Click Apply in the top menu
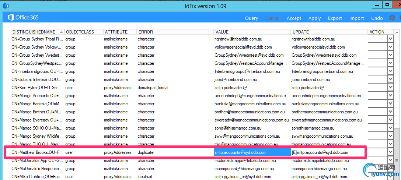The image size is (401, 180). pyautogui.click(x=314, y=18)
